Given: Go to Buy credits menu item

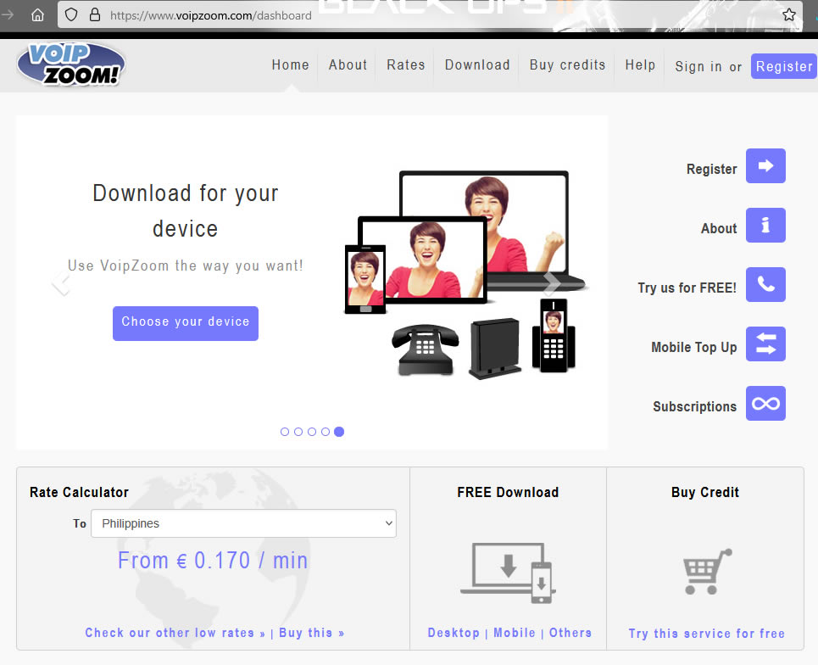Looking at the screenshot, I should pos(567,65).
